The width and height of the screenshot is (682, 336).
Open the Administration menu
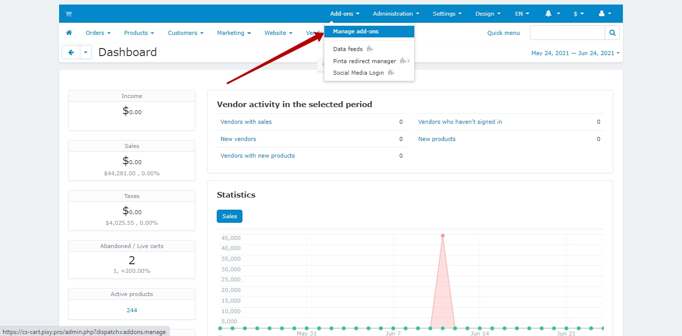(x=396, y=14)
